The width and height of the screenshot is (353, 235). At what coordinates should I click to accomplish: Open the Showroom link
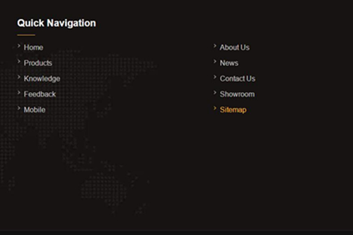(237, 94)
